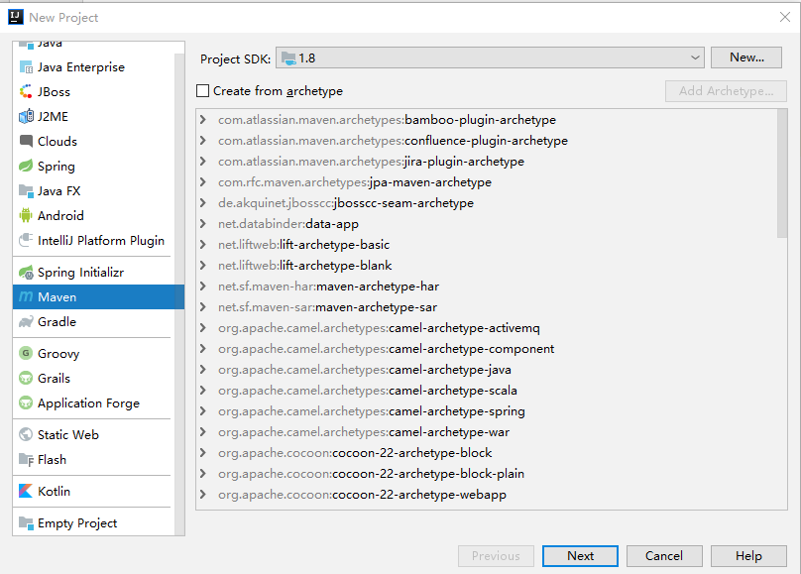Expand jbosscc-seam-archetype node

pos(203,203)
